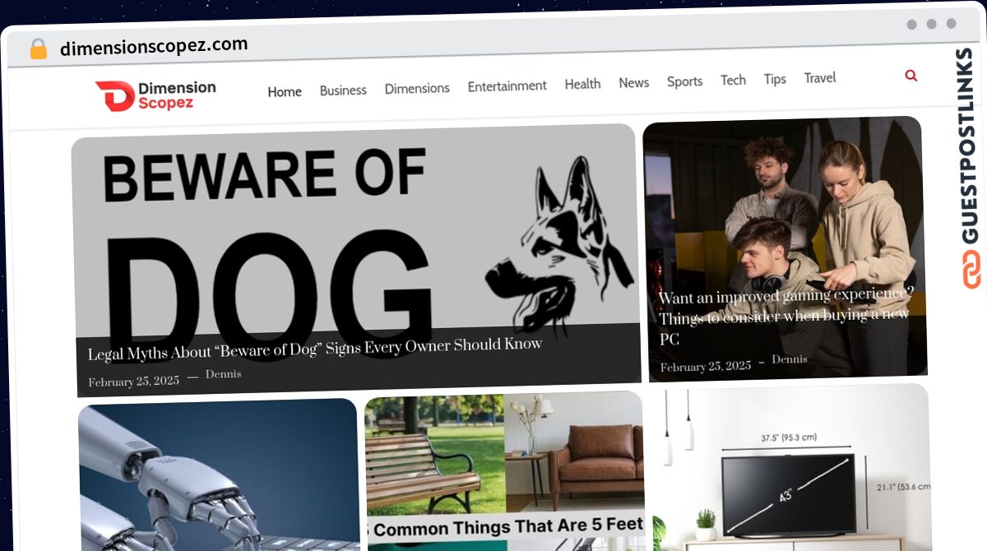Open the Health section
This screenshot has width=987, height=551.
tap(582, 84)
